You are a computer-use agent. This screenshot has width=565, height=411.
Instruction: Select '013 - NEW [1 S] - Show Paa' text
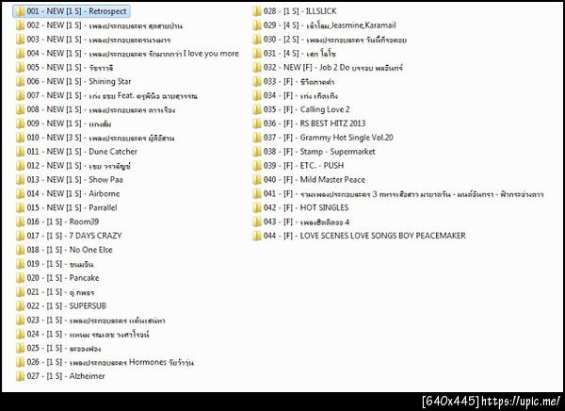(x=74, y=180)
